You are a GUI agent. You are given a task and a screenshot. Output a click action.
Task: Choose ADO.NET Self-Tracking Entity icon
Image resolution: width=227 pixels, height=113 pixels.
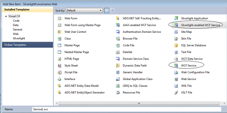[x=118, y=19]
